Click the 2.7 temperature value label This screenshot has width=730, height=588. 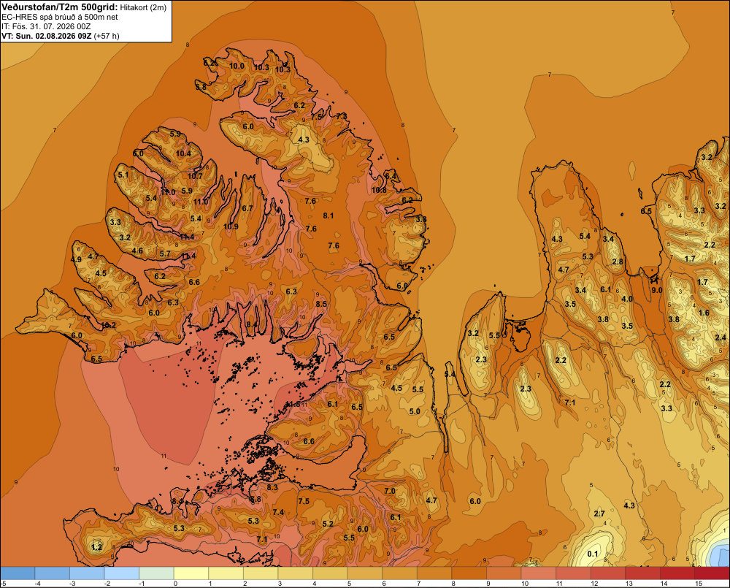pyautogui.click(x=599, y=513)
